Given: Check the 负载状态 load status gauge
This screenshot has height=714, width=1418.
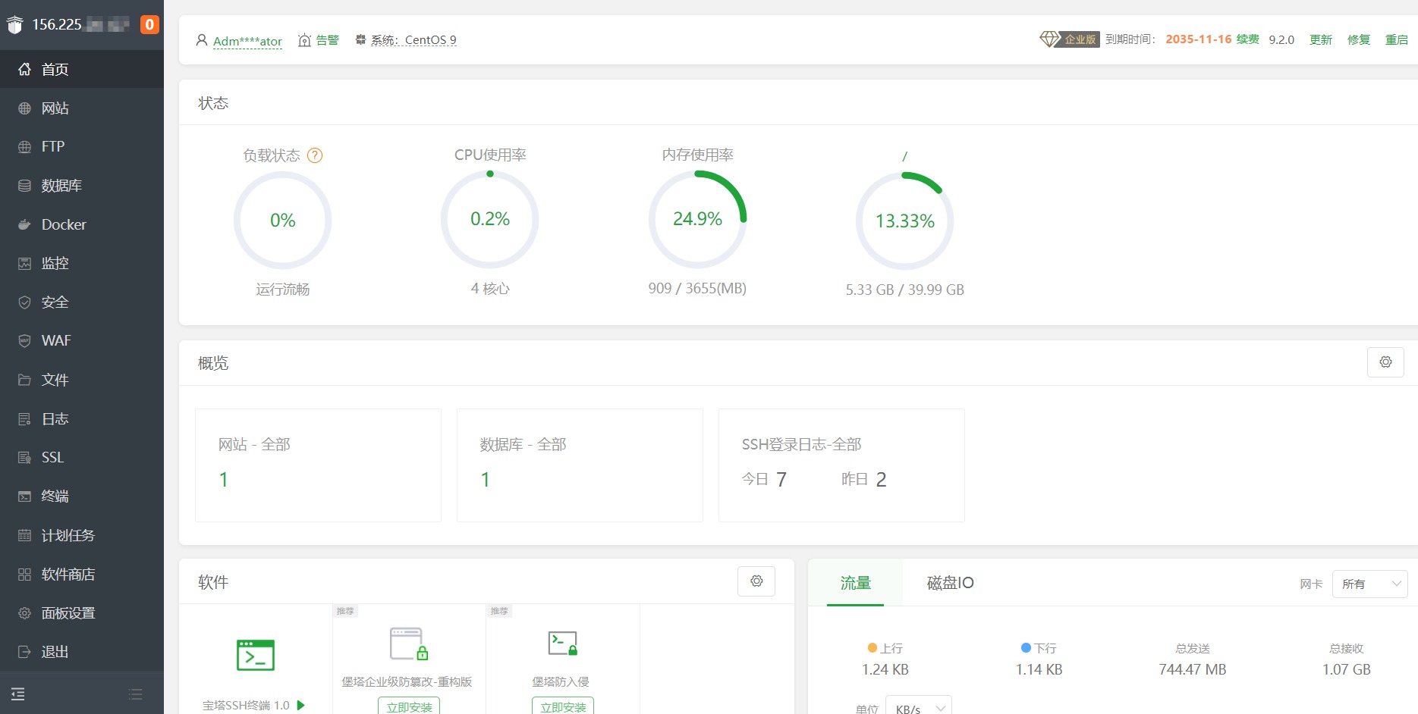Looking at the screenshot, I should pos(282,220).
